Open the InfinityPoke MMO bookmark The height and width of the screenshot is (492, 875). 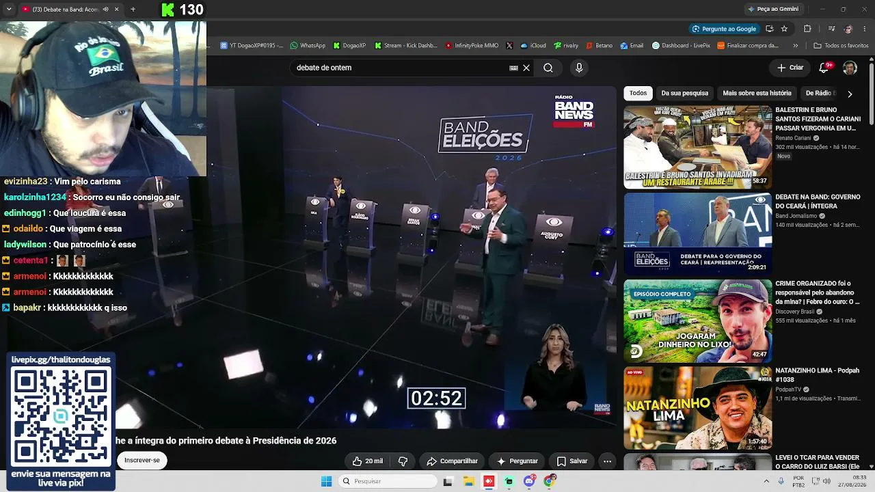point(472,46)
